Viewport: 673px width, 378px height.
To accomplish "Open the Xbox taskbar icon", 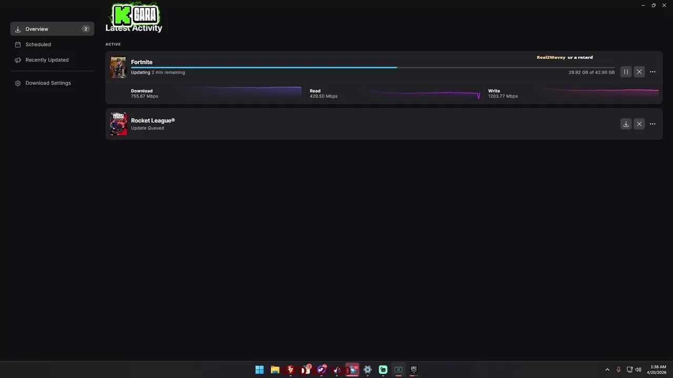I will point(399,370).
